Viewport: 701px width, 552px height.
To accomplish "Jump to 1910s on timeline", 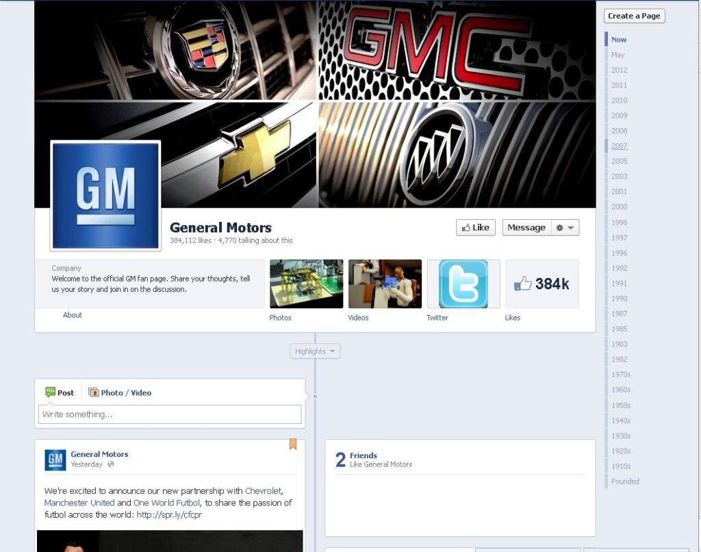I will 621,466.
